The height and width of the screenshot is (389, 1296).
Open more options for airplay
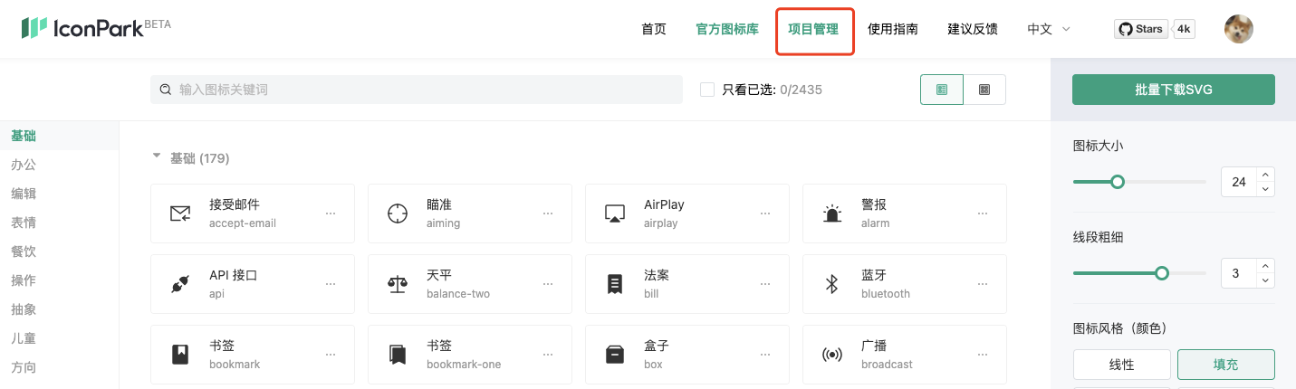coord(765,213)
